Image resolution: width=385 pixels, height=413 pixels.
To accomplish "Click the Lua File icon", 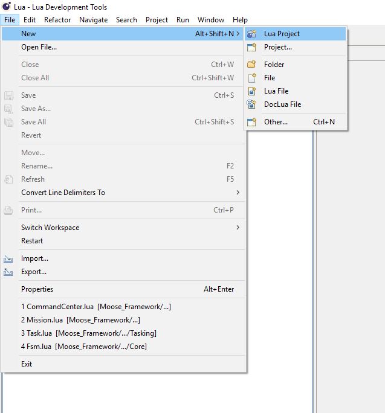I will click(x=252, y=91).
